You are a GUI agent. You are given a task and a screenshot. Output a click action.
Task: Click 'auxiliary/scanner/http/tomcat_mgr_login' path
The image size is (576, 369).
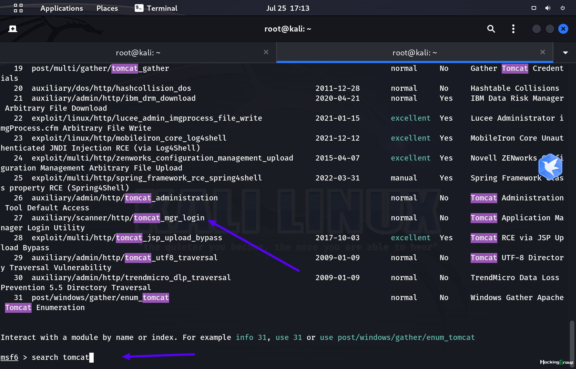coord(118,218)
